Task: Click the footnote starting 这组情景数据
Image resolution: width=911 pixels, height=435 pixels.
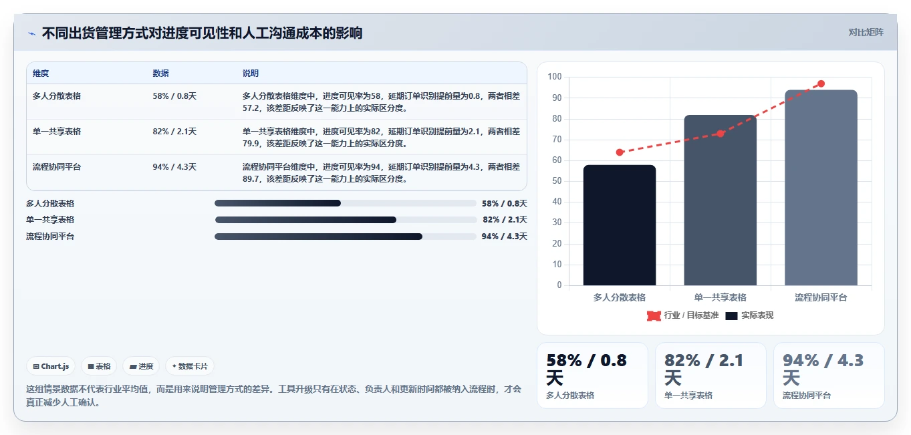Action: [273, 396]
